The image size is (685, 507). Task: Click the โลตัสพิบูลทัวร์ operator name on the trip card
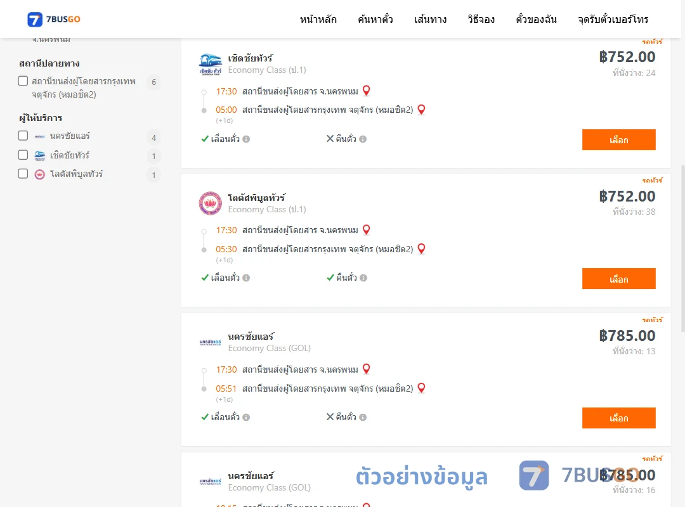(x=256, y=197)
